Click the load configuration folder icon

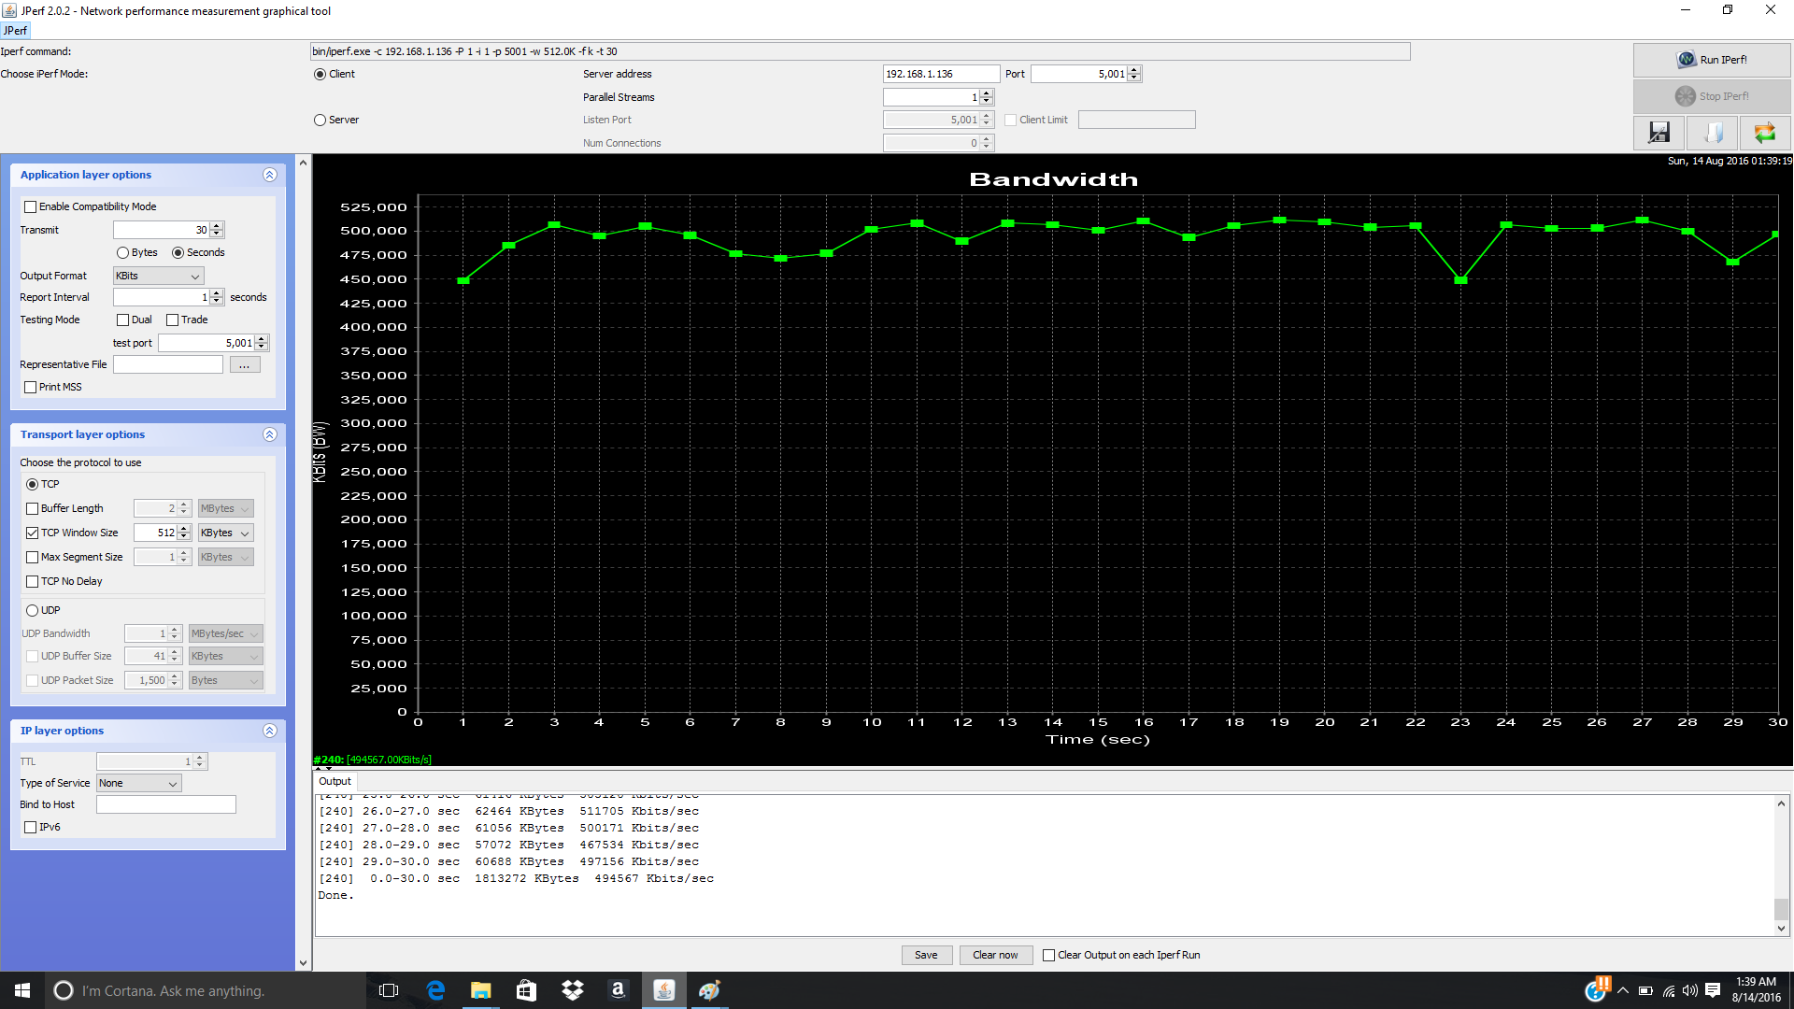(x=1713, y=133)
